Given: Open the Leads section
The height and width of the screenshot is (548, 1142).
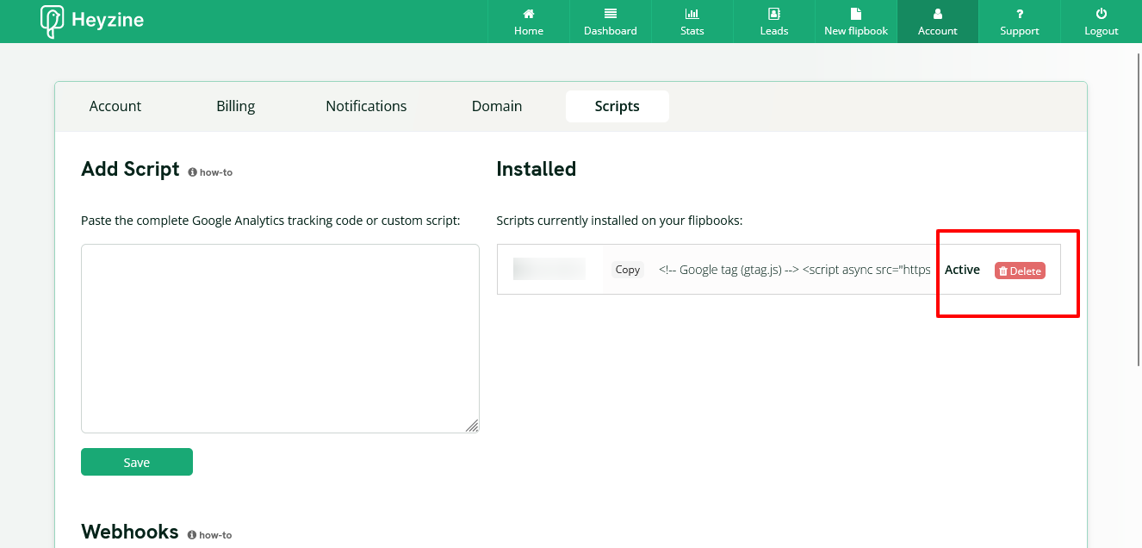Looking at the screenshot, I should tap(773, 22).
